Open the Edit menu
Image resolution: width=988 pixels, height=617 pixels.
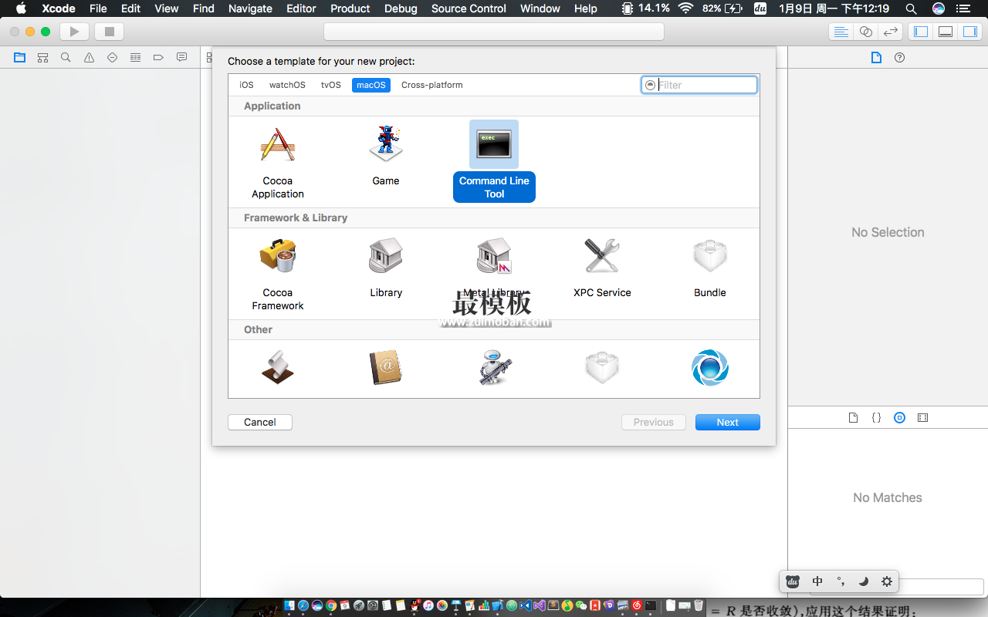click(130, 8)
